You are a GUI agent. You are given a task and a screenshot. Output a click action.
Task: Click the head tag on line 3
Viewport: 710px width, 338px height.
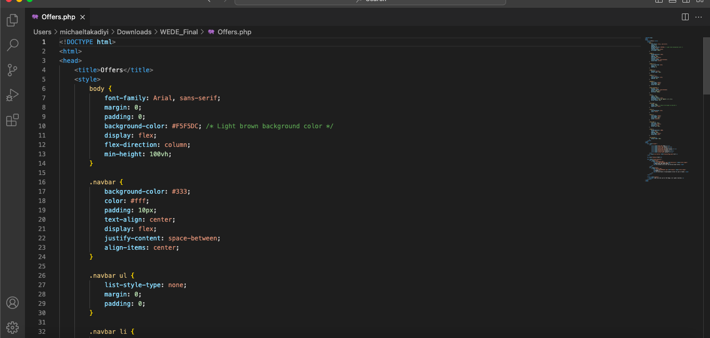pos(70,61)
